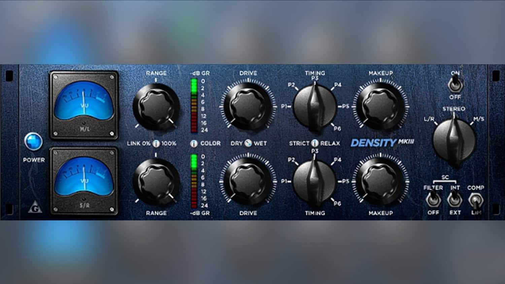Flip the SC FILTER toggle switch
The width and height of the screenshot is (505, 284).
tap(433, 200)
